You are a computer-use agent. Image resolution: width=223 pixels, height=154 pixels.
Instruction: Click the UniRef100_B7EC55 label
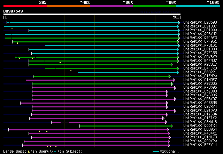[200, 53]
